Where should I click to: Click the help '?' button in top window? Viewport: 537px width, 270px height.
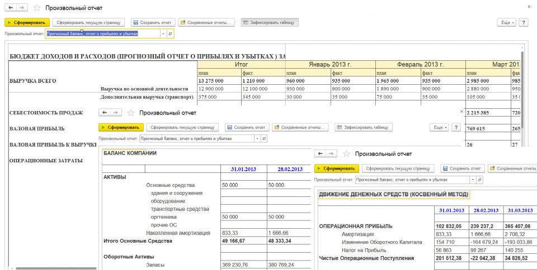tap(524, 23)
